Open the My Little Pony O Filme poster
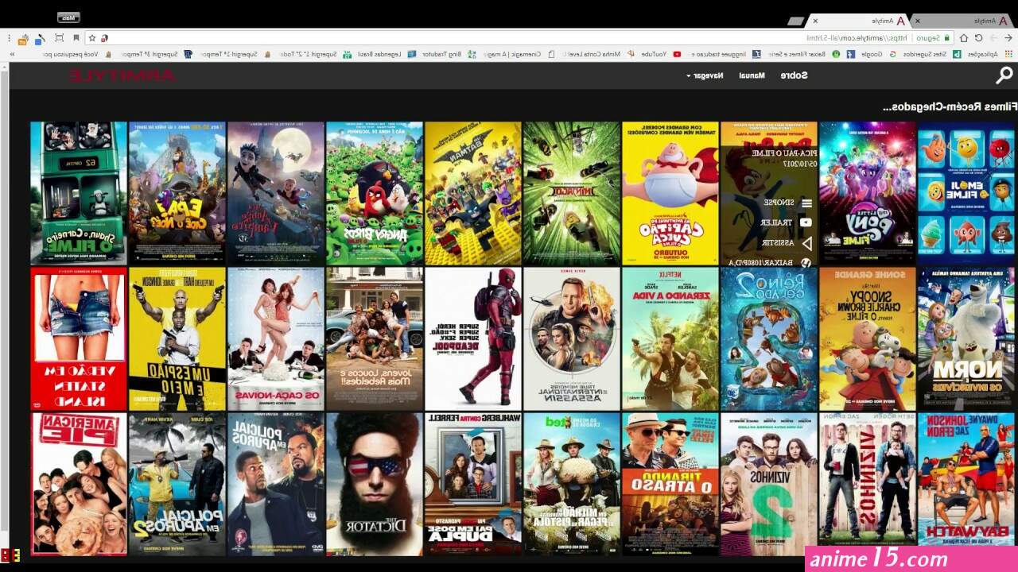 (868, 193)
